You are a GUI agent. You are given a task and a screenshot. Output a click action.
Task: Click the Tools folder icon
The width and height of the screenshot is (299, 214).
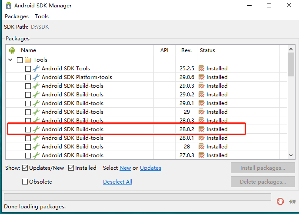pos(28,60)
